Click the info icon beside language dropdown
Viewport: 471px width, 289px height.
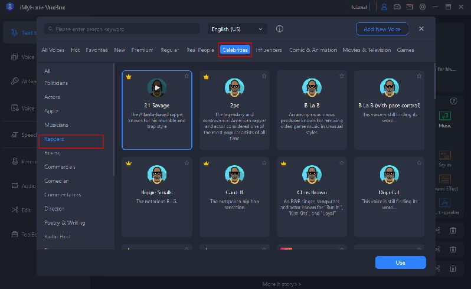coord(279,29)
